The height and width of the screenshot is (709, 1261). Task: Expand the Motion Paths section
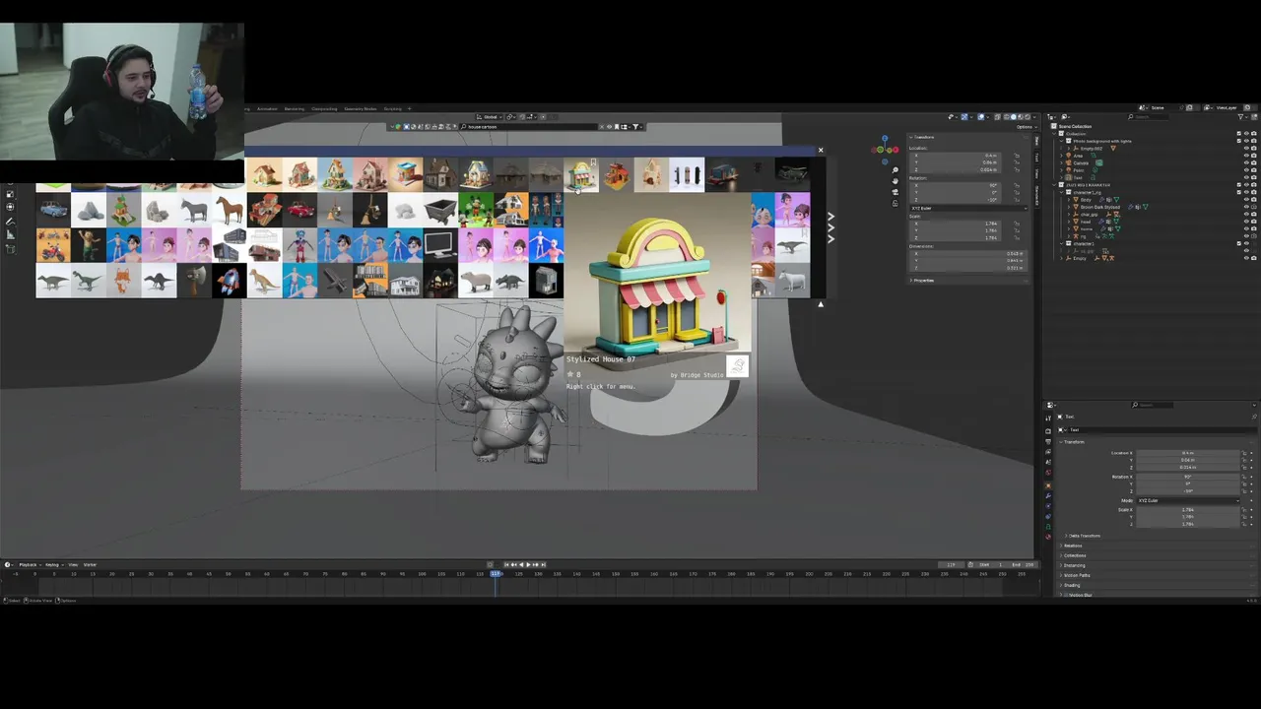tap(1076, 575)
